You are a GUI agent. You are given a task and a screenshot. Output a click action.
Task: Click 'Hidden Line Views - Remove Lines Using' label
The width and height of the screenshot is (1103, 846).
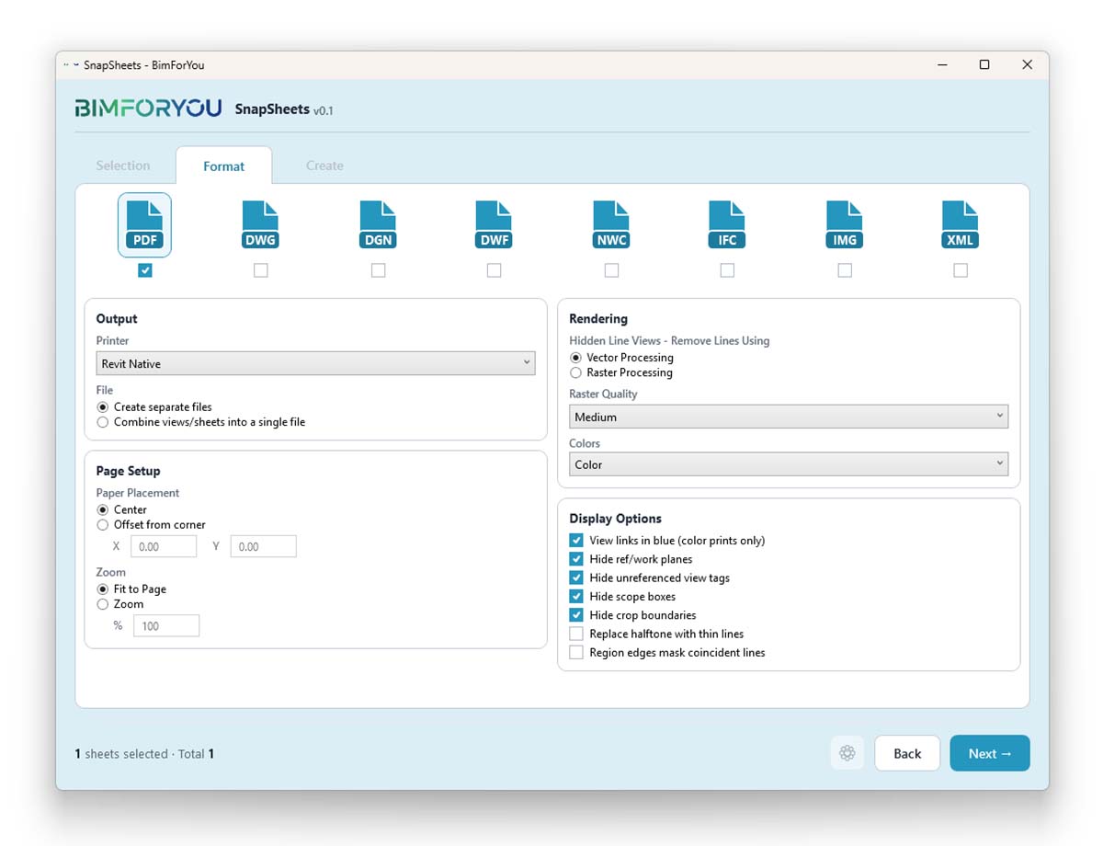click(x=669, y=340)
